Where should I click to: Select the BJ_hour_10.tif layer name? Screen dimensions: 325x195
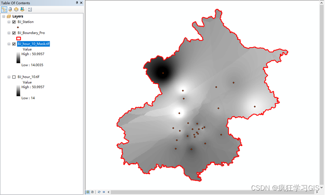pyautogui.click(x=29, y=77)
